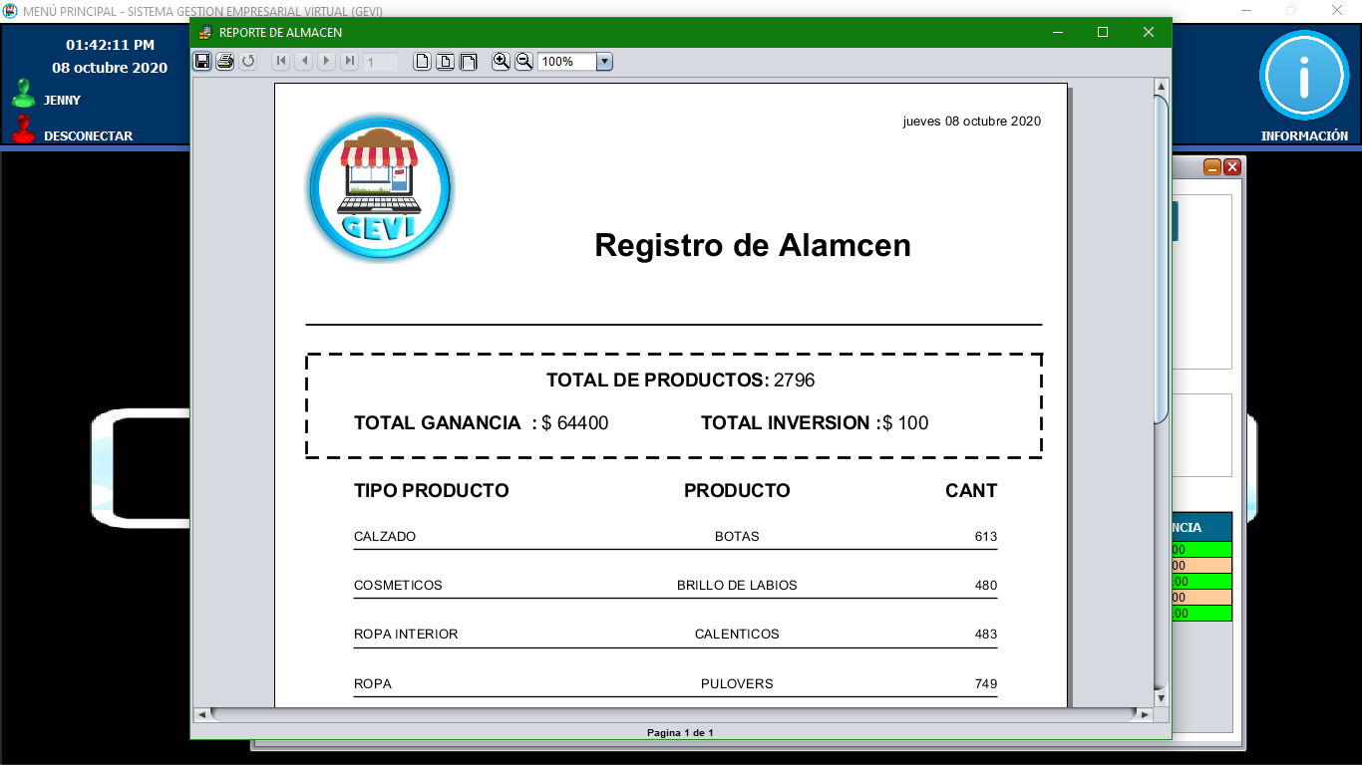Click the COSMETICOS product type row
Screen dimensions: 1362x765
point(398,586)
